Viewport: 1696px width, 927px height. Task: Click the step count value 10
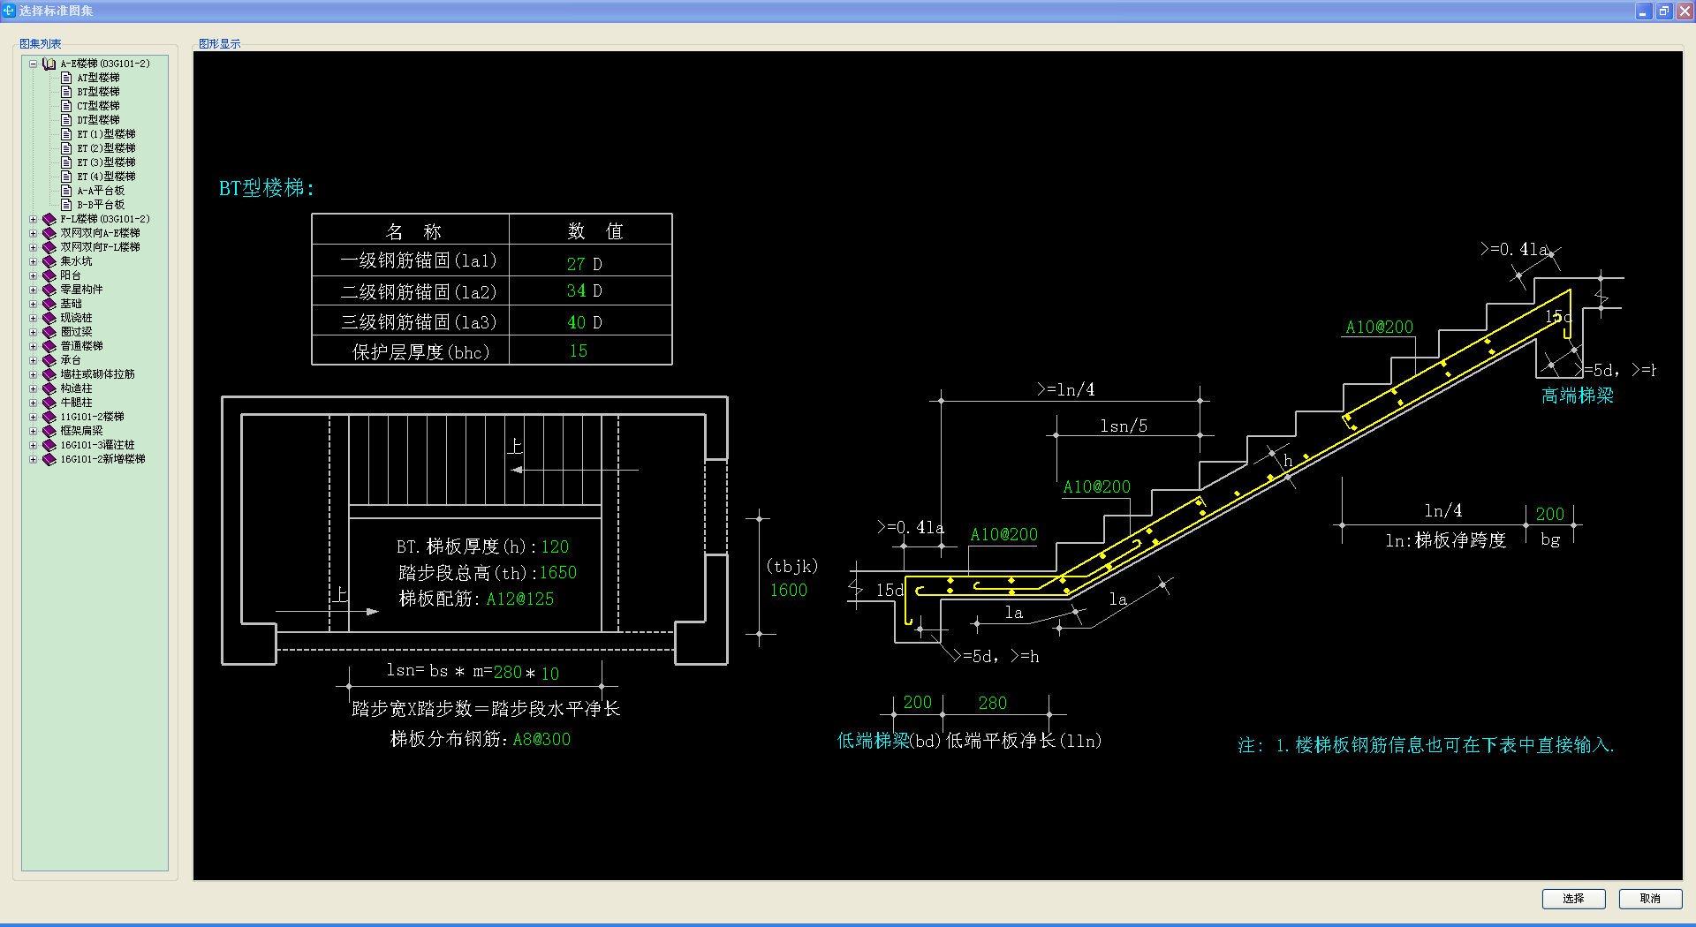(x=549, y=674)
